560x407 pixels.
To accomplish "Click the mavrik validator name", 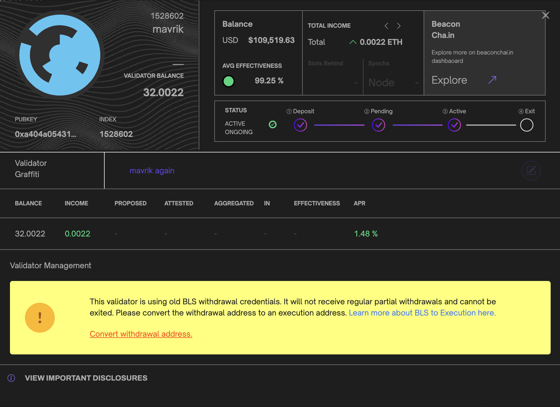I will [168, 29].
